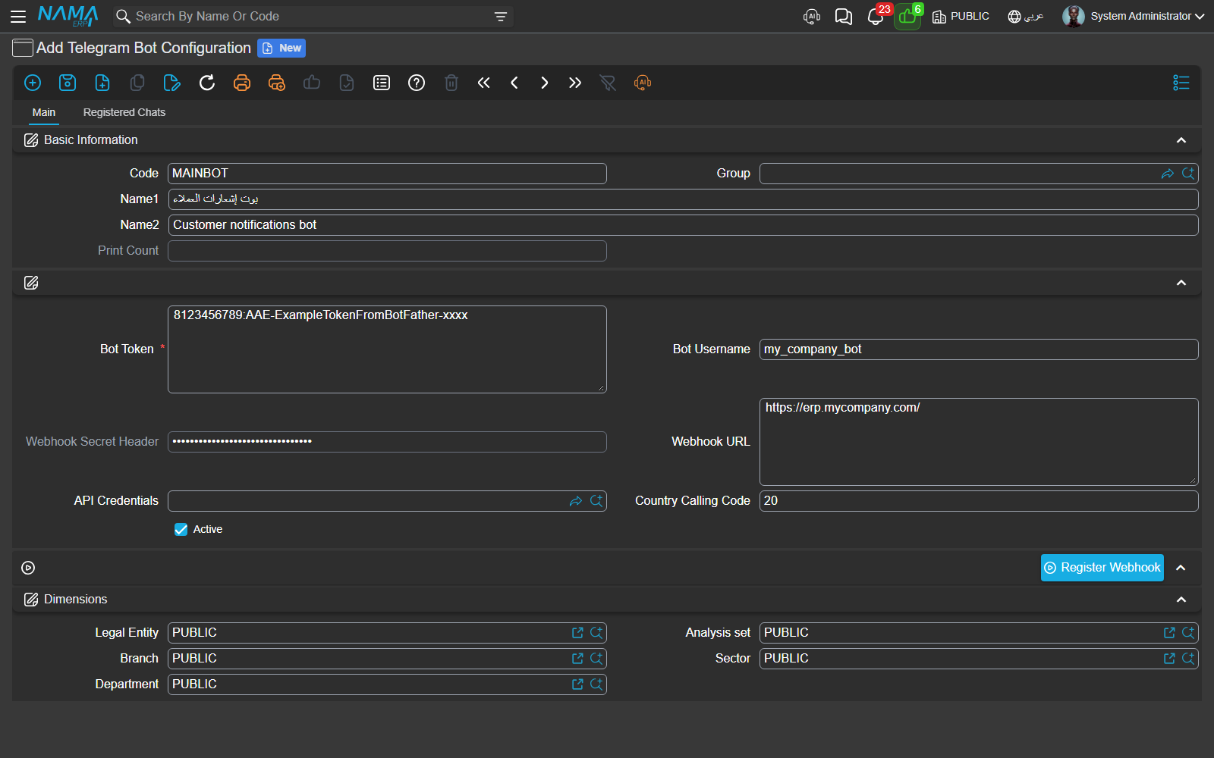Save the record with the floppy icon
Viewport: 1214px width, 758px height.
pyautogui.click(x=68, y=83)
